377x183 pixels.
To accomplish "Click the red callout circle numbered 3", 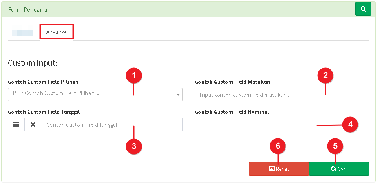I will (x=134, y=146).
